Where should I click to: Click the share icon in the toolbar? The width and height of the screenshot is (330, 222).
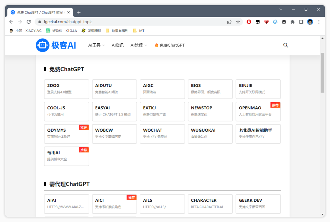tap(229, 22)
